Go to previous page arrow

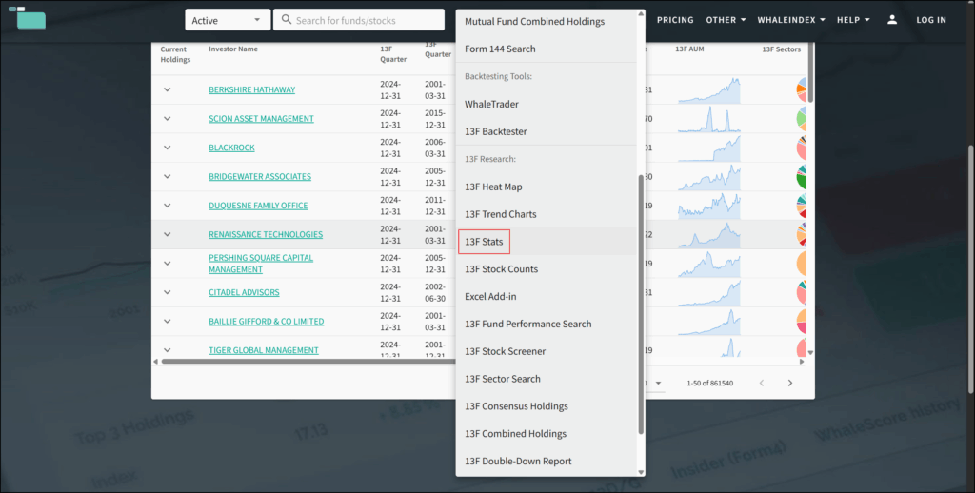[x=761, y=383]
